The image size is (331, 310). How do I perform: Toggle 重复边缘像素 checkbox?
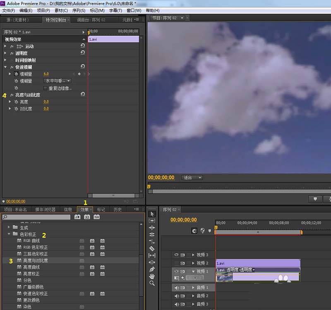45,88
